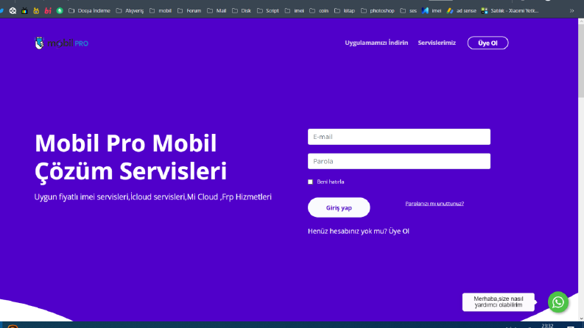Open the color TV bookmark icon
Image resolution: width=584 pixels, height=328 pixels.
(x=24, y=11)
